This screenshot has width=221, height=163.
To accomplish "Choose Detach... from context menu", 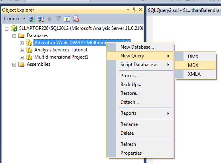I will 140,102.
